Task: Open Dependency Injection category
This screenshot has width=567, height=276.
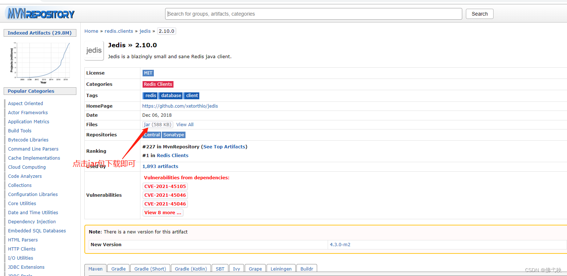Action: [x=32, y=222]
